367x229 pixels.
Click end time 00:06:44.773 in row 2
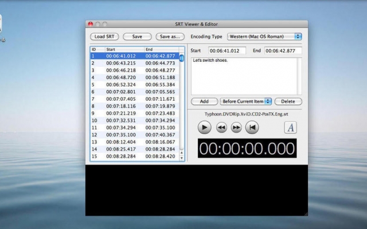(x=161, y=63)
